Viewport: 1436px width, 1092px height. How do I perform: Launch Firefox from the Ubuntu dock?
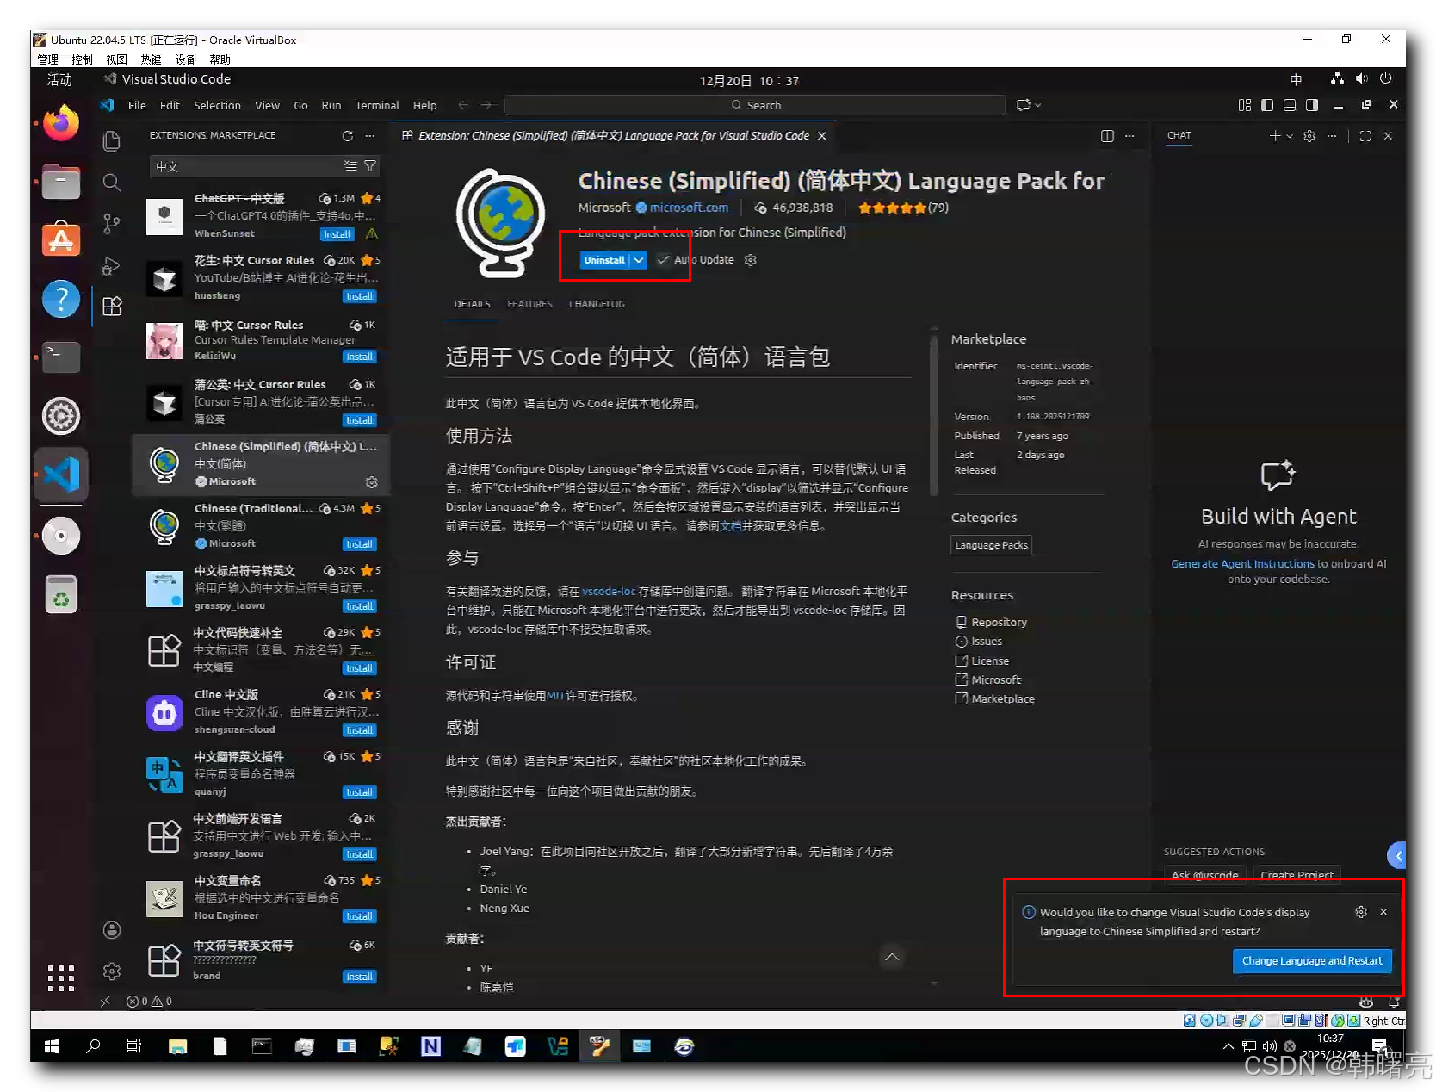[60, 122]
